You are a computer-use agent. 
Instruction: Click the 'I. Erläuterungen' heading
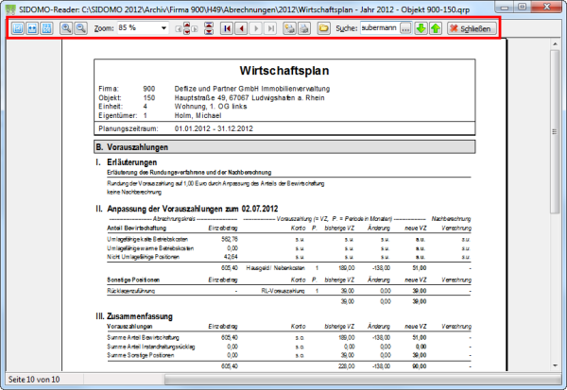[127, 162]
